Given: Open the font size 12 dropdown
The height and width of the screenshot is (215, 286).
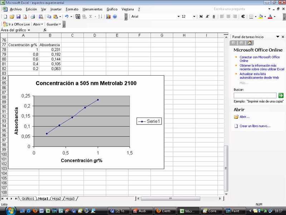Looking at the screenshot, I should pyautogui.click(x=194, y=16).
